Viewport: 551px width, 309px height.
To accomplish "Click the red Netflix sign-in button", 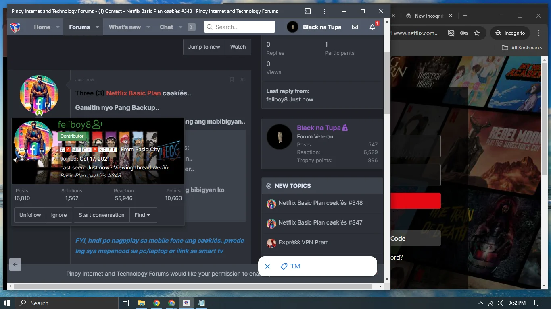I will [415, 201].
